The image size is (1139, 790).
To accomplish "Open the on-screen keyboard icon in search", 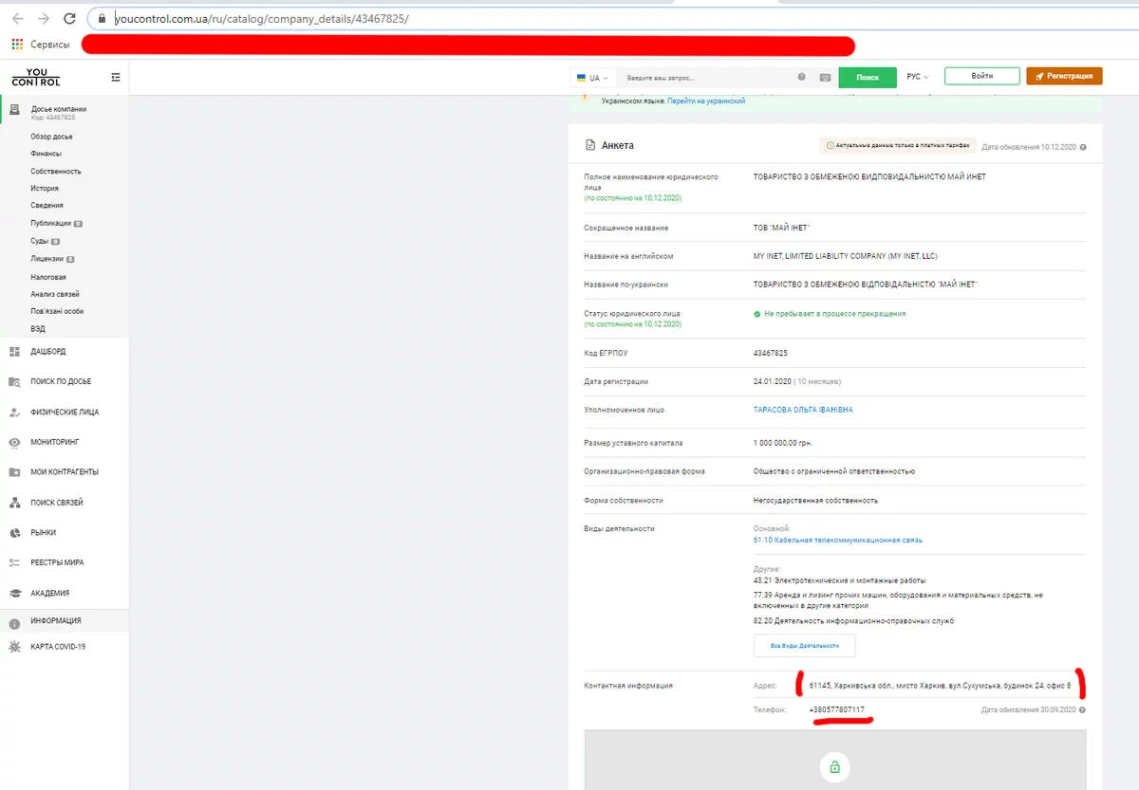I will coord(824,77).
